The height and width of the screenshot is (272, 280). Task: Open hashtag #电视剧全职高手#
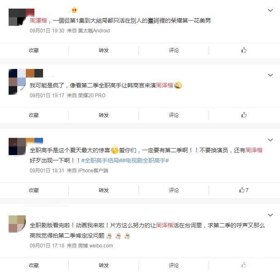(146, 160)
